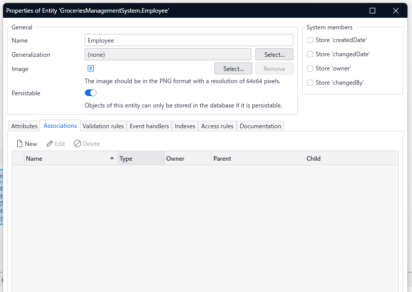Click the 'Store createdDate' label text
412x292 pixels.
click(341, 40)
